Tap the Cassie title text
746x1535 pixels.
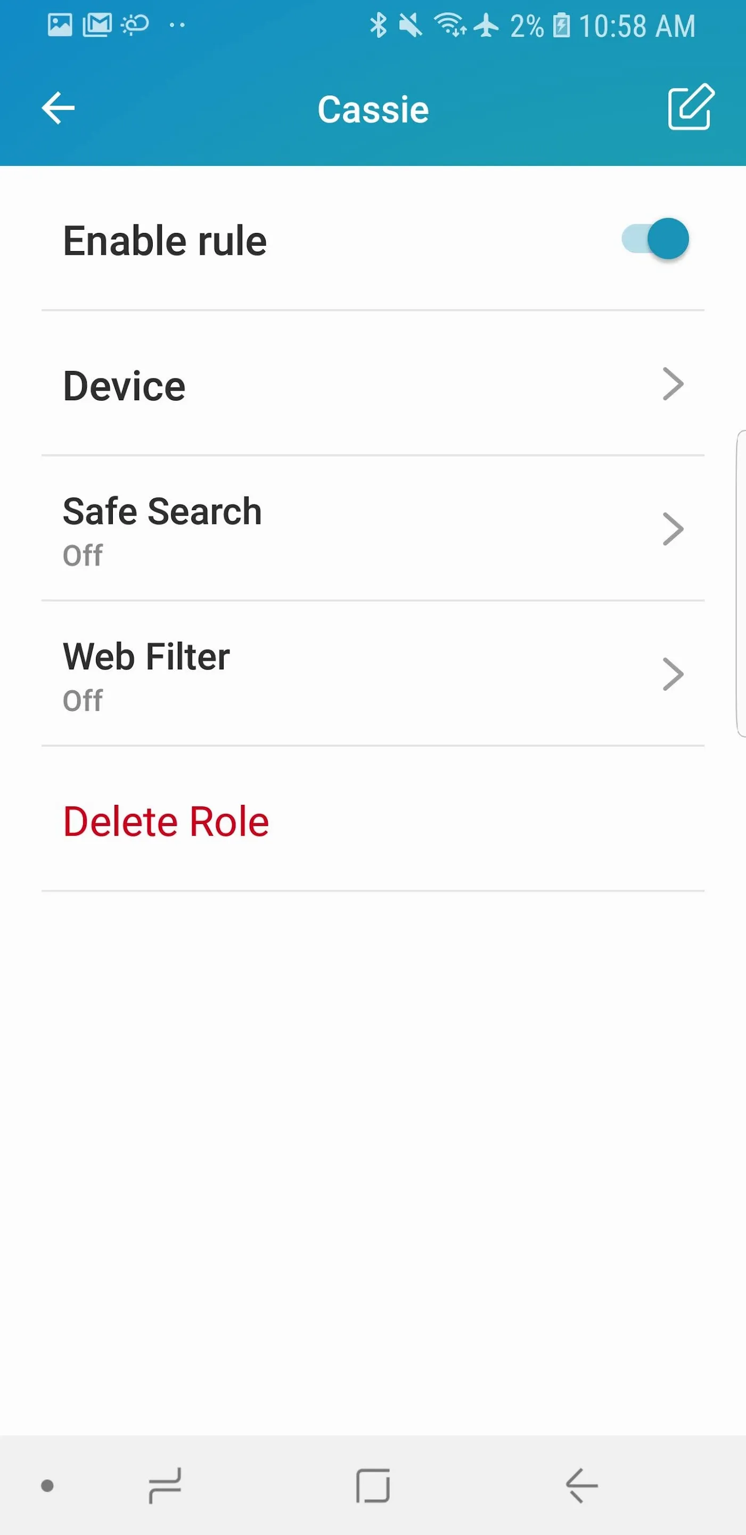coord(373,110)
